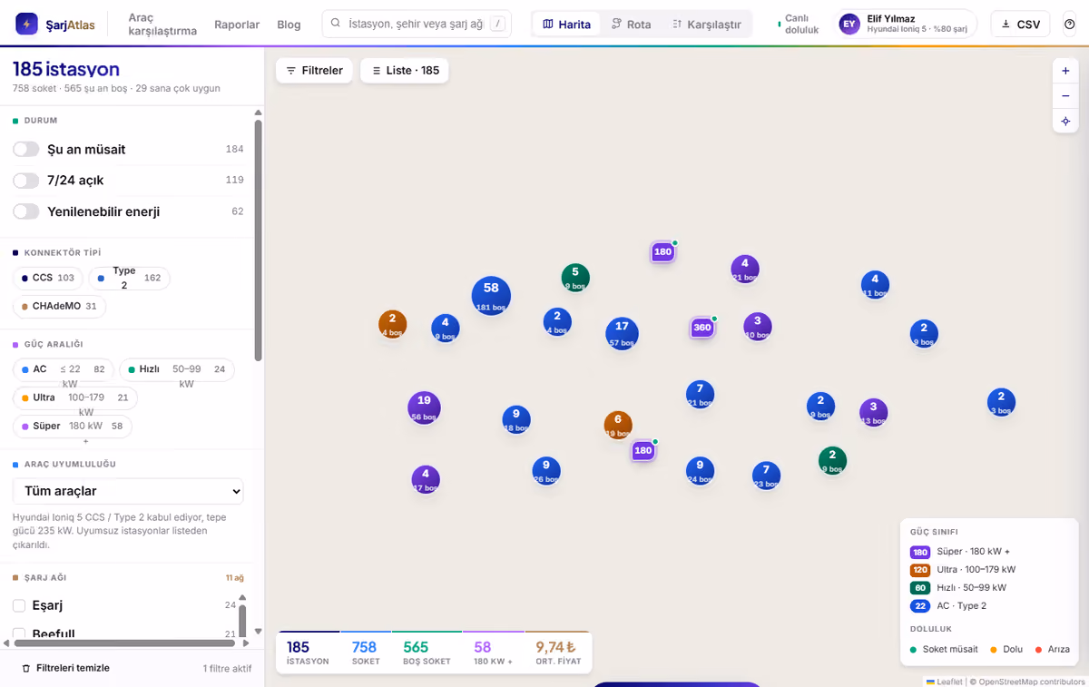Open the 58-station cluster marker
Image resolution: width=1089 pixels, height=687 pixels.
(491, 296)
